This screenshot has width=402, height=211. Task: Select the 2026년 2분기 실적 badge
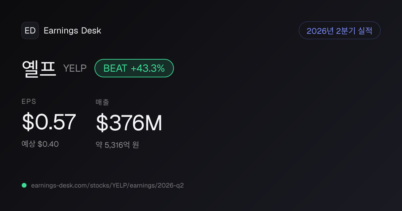339,30
